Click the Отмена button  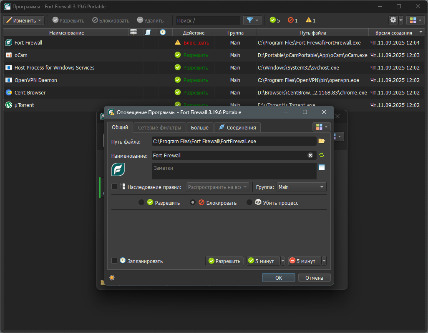tap(314, 278)
